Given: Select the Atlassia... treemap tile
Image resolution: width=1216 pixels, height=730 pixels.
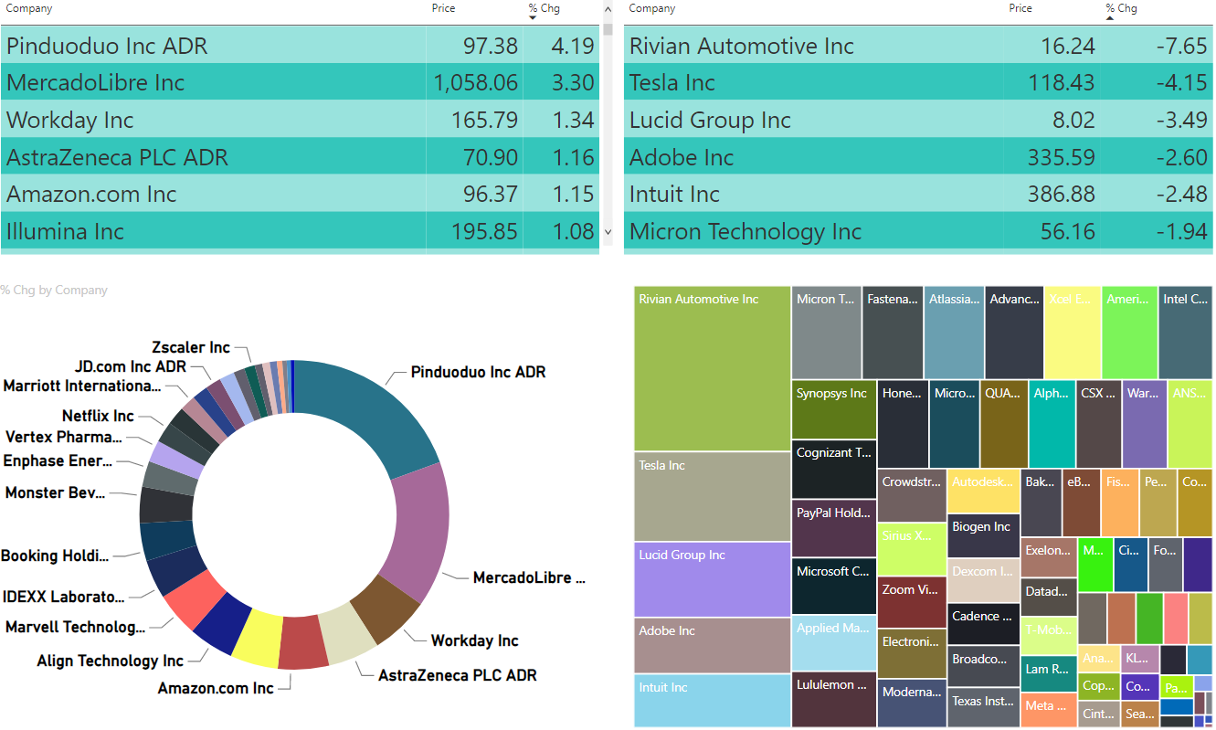Looking at the screenshot, I should (x=955, y=333).
